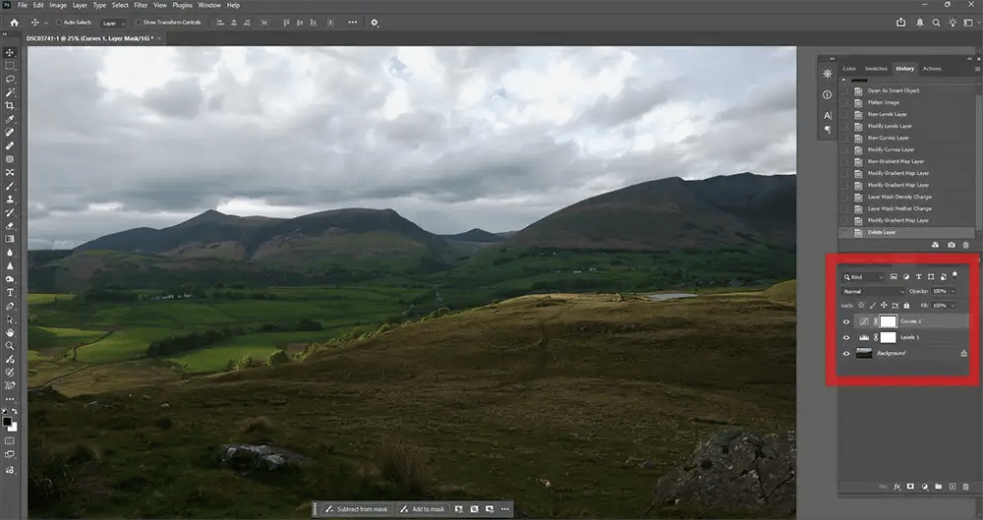Select the Eyedropper tool
This screenshot has width=983, height=520.
tap(10, 119)
